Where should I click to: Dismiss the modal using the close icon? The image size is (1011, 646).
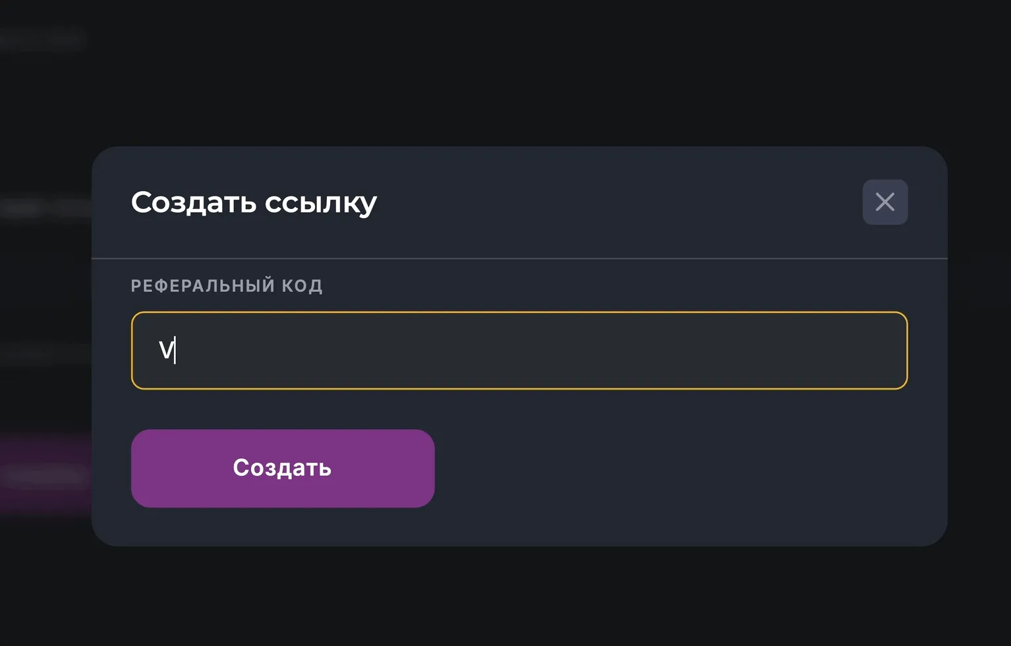pos(884,202)
